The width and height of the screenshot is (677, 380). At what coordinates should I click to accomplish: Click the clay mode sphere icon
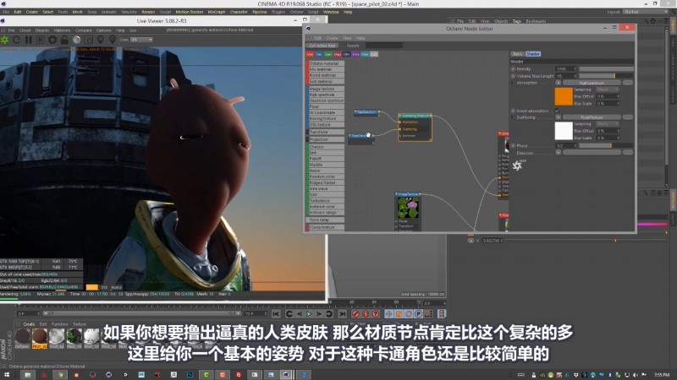click(x=76, y=40)
